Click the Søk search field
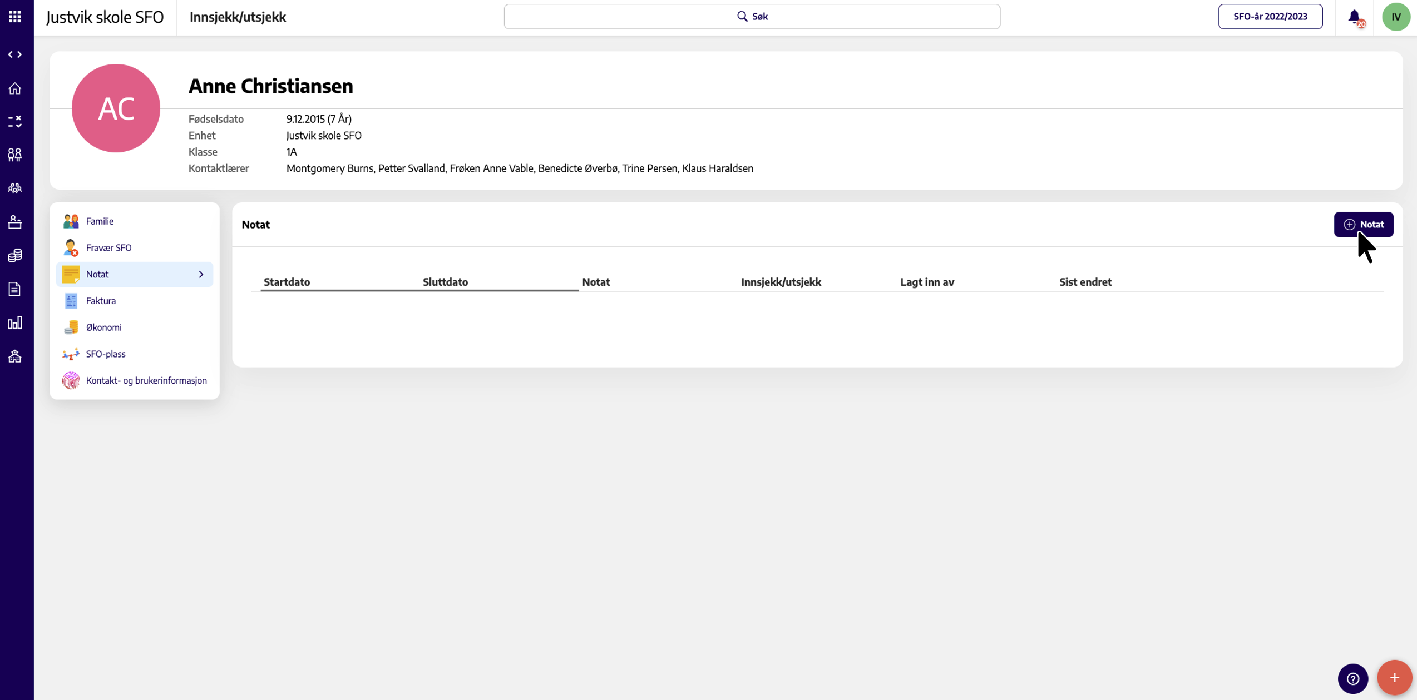Screen dimensions: 1417x700 click(752, 17)
